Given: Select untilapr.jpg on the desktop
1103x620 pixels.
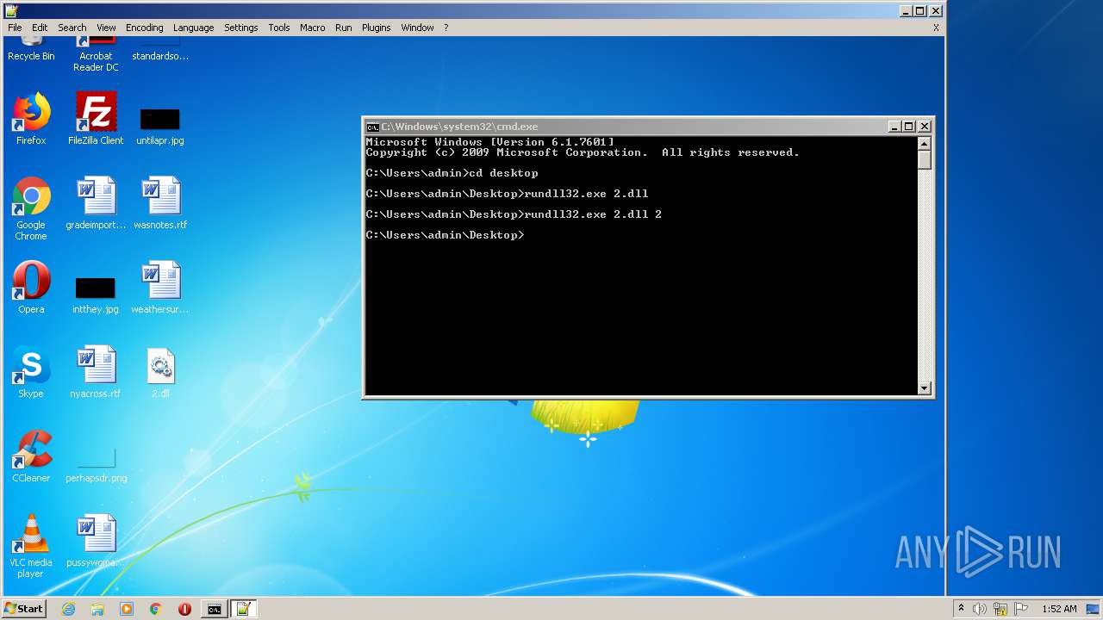Looking at the screenshot, I should coord(160,126).
